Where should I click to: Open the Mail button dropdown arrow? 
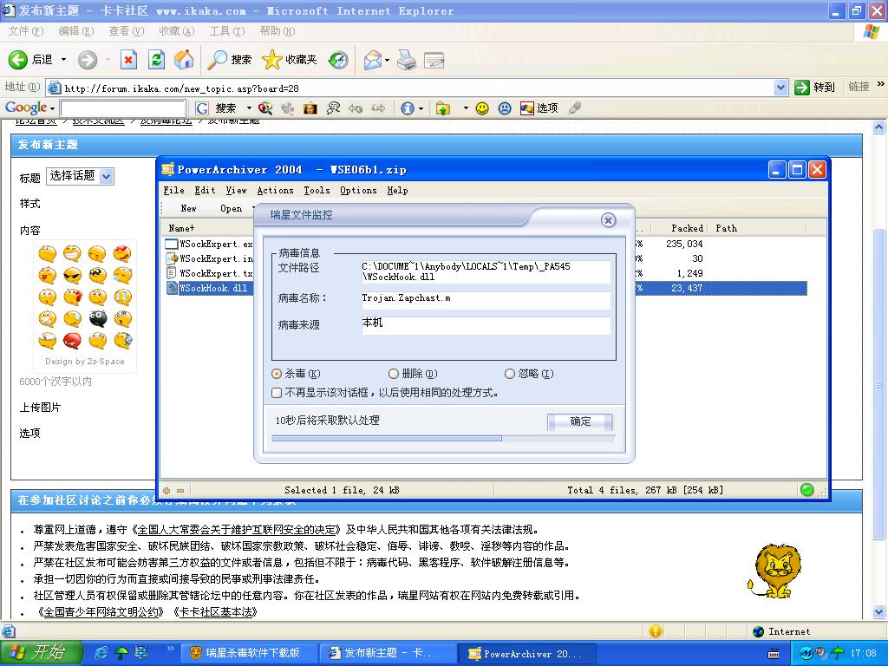pos(388,60)
